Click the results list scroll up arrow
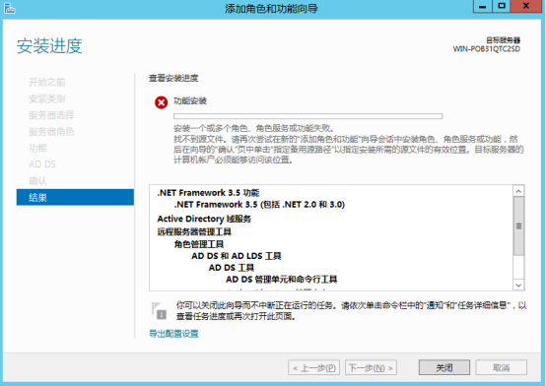 pyautogui.click(x=518, y=191)
